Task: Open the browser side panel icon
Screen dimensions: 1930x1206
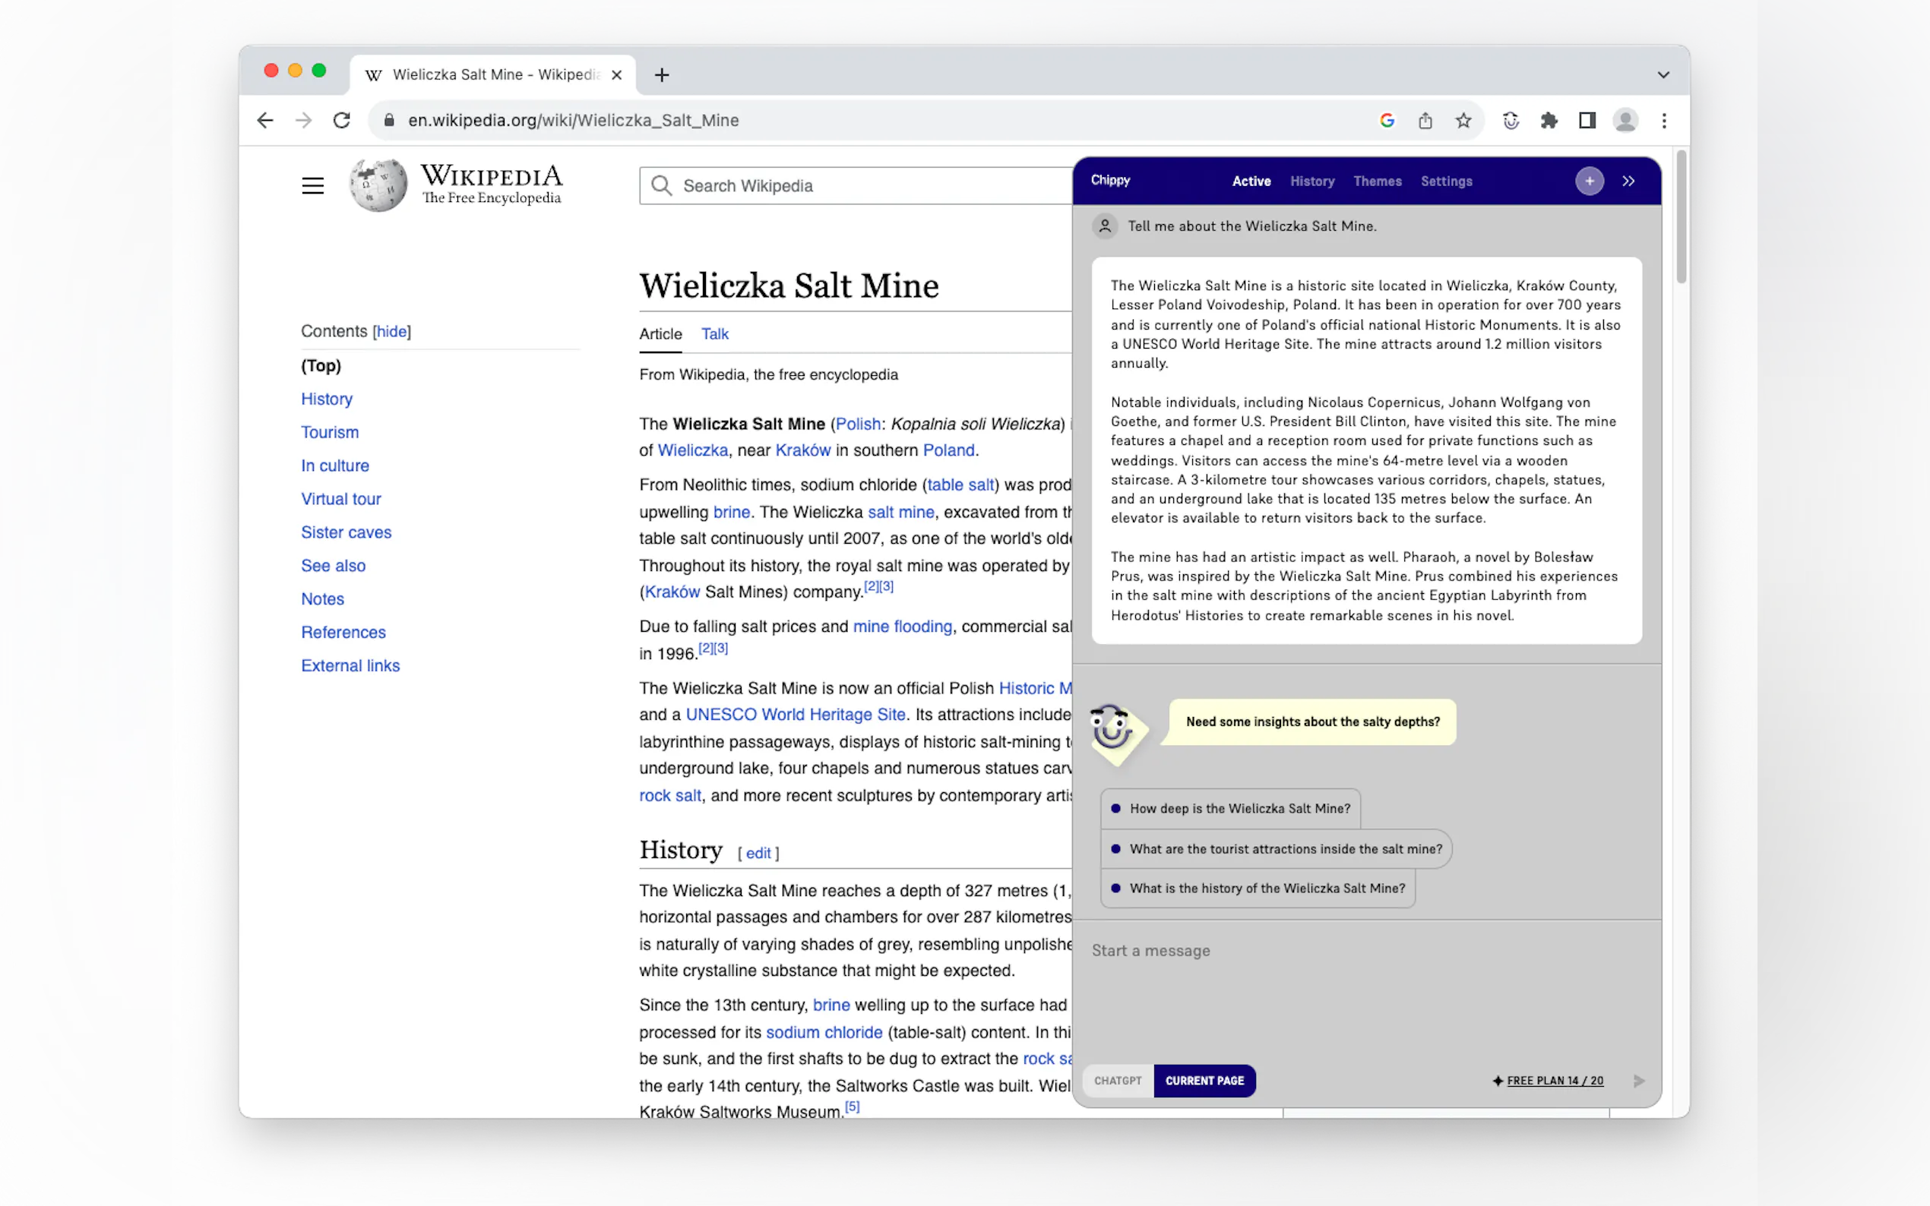Action: (1587, 121)
